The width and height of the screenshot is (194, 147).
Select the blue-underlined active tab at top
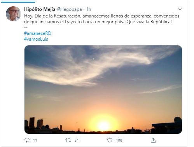click(x=18, y=2)
